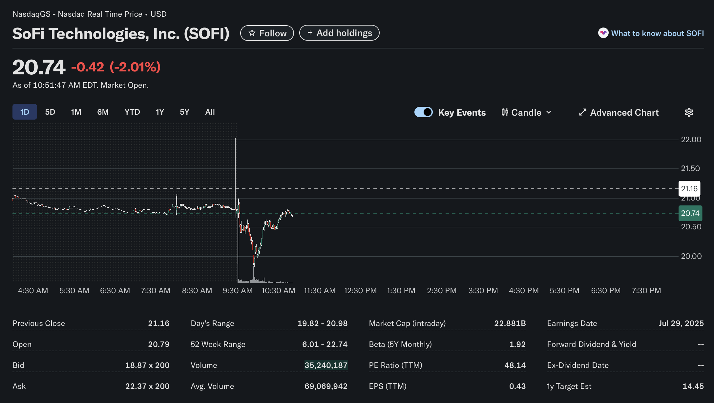Screen dimensions: 714x403
Task: Click the Forward Dividend & Yield label
Action: click(592, 344)
